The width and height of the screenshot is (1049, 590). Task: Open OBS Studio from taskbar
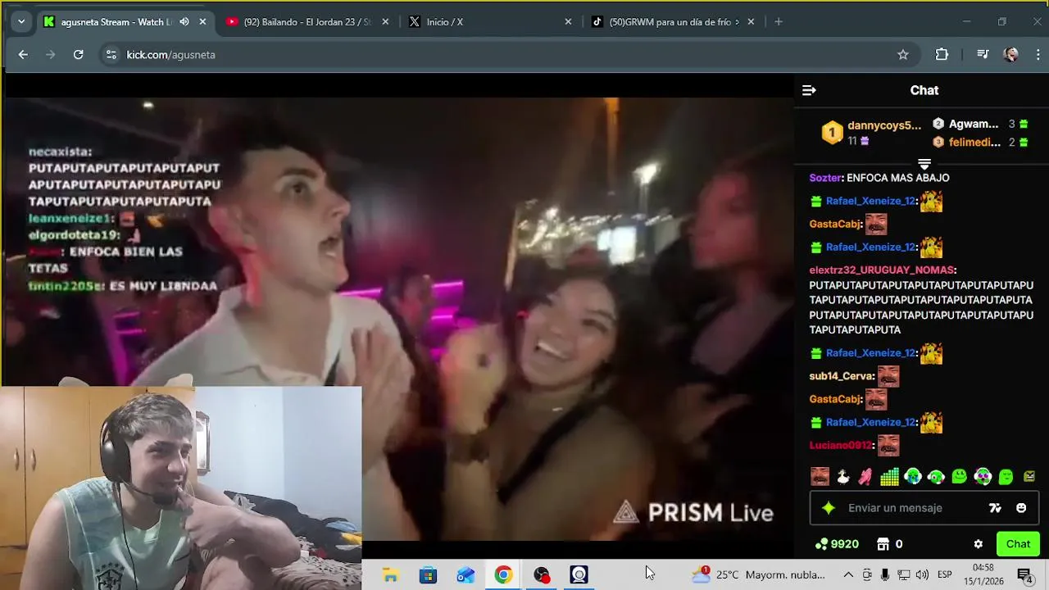coord(542,575)
